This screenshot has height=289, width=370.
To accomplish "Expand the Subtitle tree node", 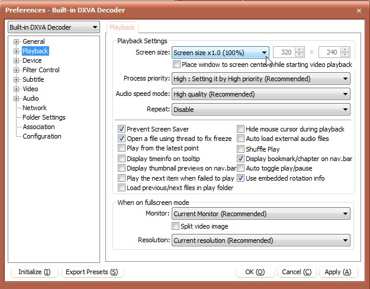I will 16,79.
